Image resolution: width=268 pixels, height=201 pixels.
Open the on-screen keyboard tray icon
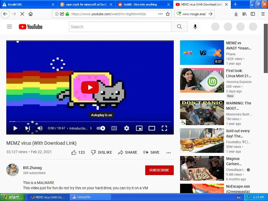click(x=239, y=197)
